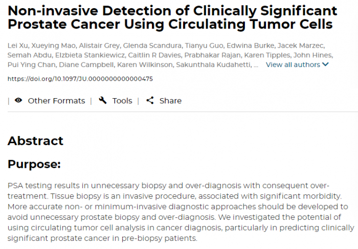
Task: Click the Purpose subsection heading
Action: pos(34,165)
